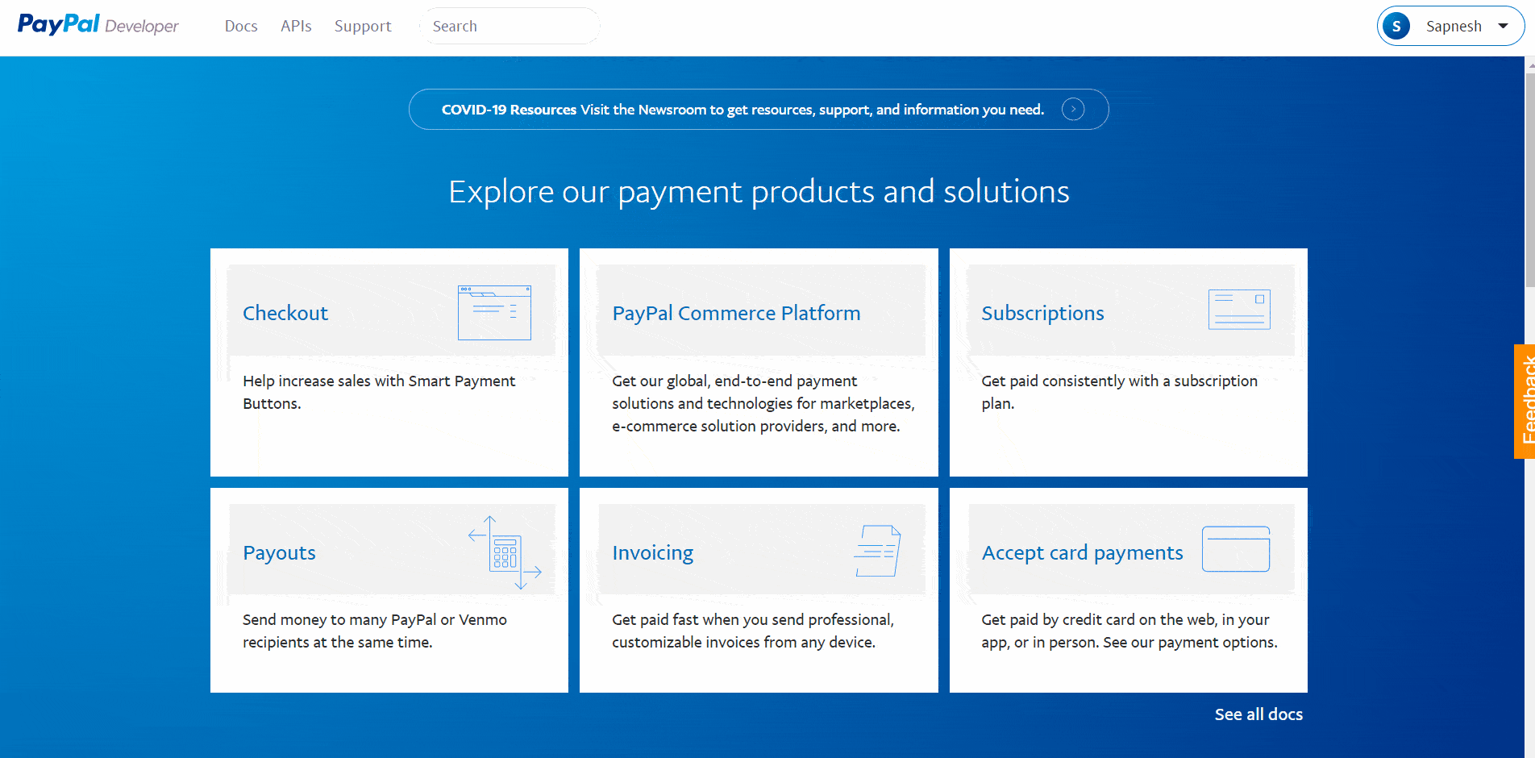Expand the Sapnesh account dropdown arrow

click(1503, 26)
